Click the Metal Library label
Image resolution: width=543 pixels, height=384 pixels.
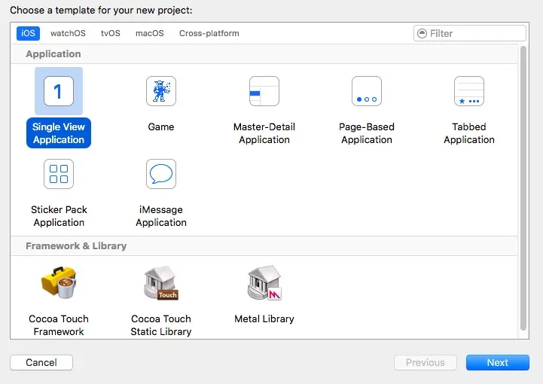264,318
